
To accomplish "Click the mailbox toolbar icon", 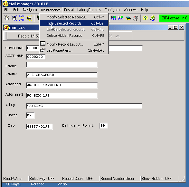I will [136, 18].
